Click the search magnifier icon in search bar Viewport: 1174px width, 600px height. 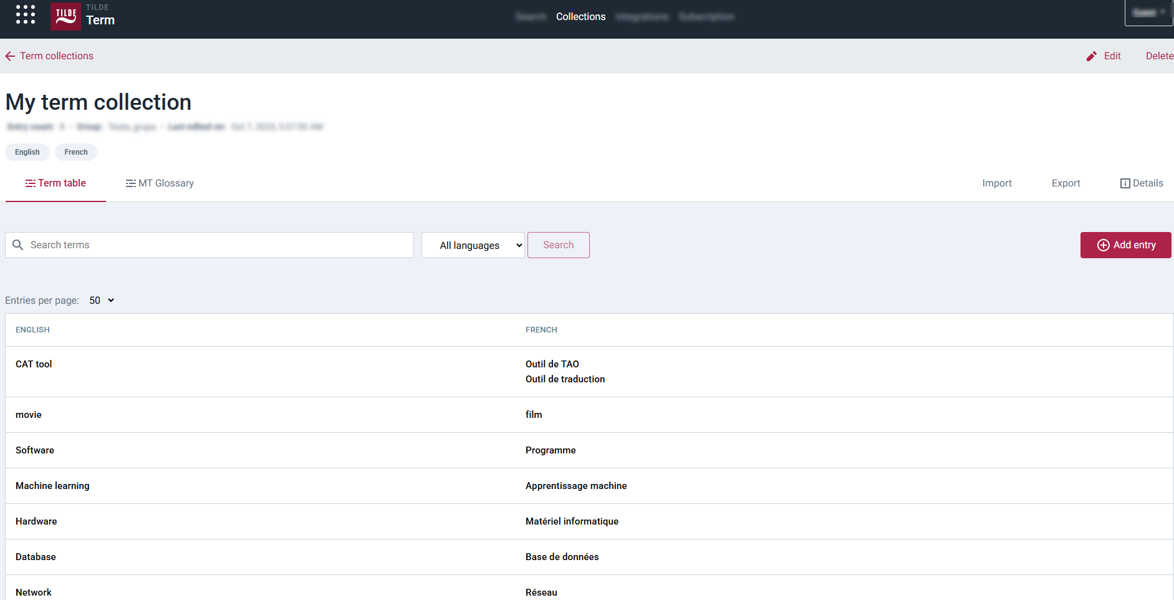[x=18, y=244]
